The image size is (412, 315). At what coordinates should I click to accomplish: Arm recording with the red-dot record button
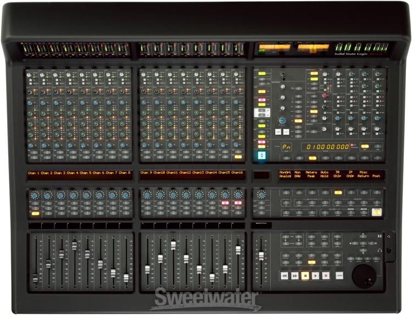tap(326, 275)
